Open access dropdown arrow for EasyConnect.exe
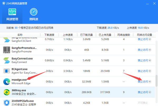Viewport: 158px width, 106px height. 150,60
